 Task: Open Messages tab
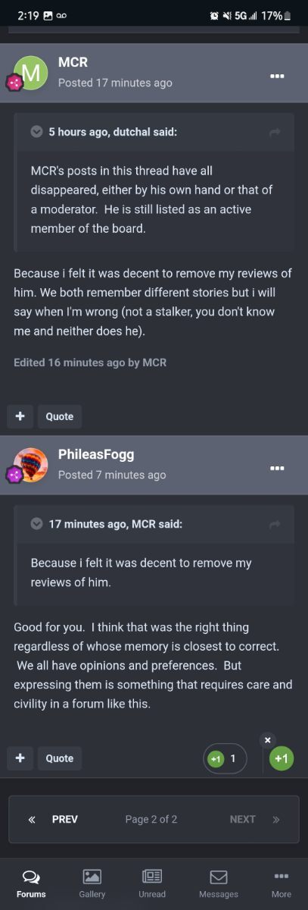point(219,883)
